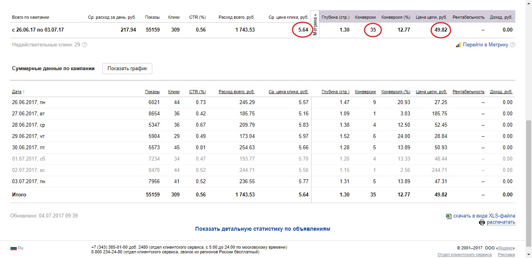Collapse the vertical Метрика column toggle
Viewport: 532px width, 258px height.
315,24
